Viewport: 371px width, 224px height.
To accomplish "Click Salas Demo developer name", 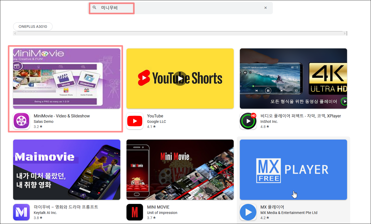I will click(44, 122).
